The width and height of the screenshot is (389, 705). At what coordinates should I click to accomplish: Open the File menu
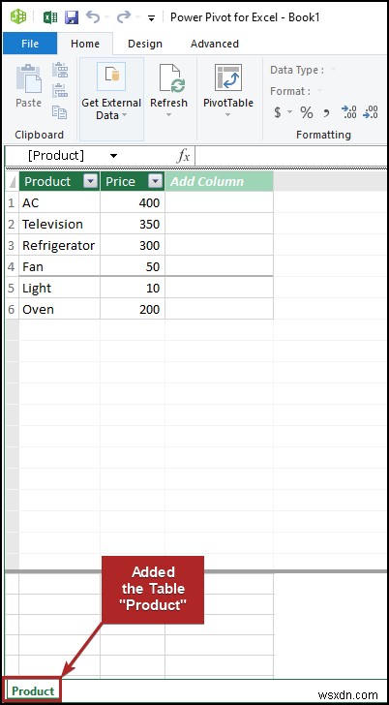pos(30,44)
